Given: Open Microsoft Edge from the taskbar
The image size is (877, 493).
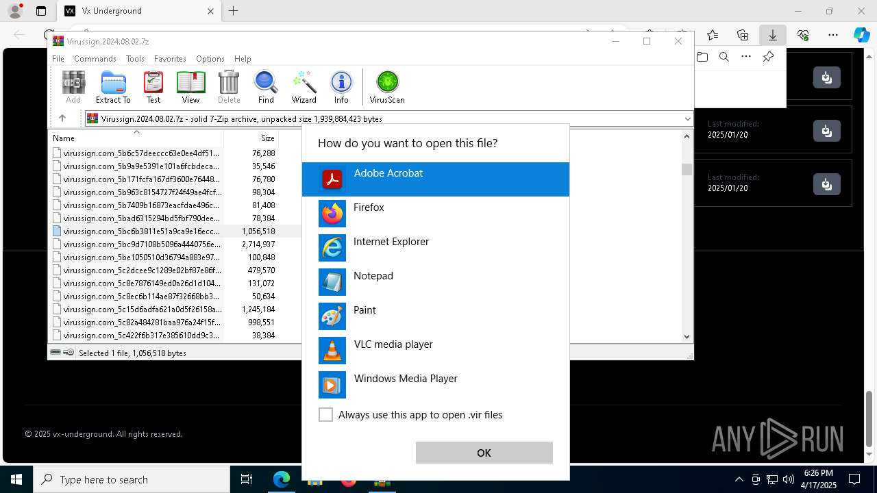Looking at the screenshot, I should click(282, 479).
